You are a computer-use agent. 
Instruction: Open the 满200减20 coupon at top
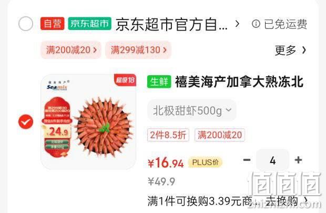71,50
